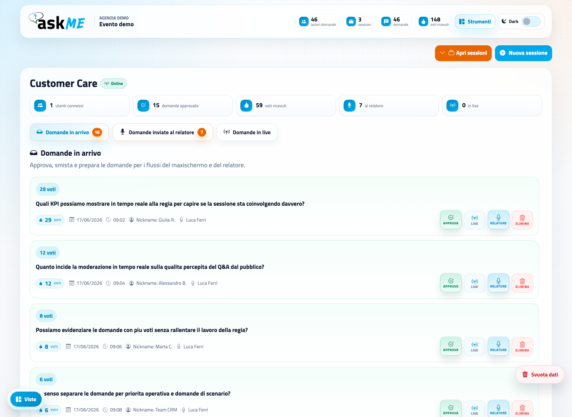The height and width of the screenshot is (417, 572).
Task: Click the autori domande people icon
Action: (x=304, y=21)
